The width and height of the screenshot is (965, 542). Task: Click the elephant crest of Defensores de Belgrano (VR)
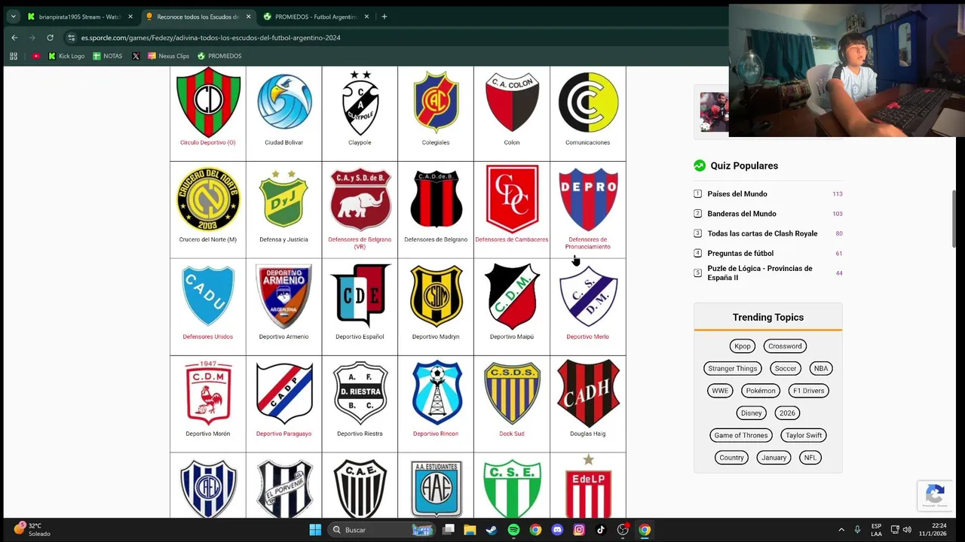coord(360,199)
